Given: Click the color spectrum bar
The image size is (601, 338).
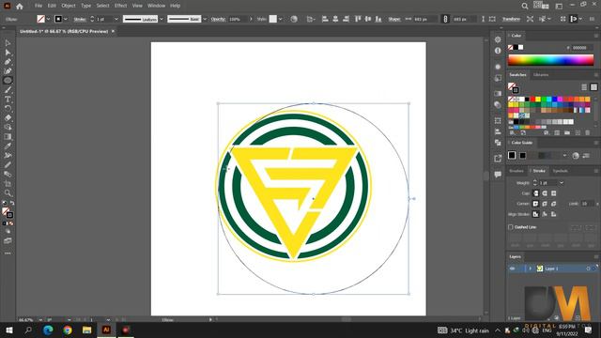Looking at the screenshot, I should [551, 60].
